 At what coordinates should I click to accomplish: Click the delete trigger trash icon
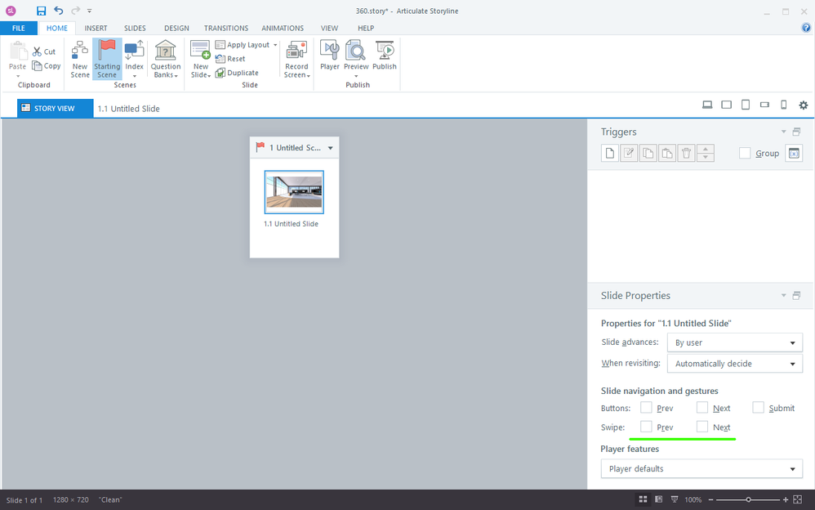click(687, 154)
